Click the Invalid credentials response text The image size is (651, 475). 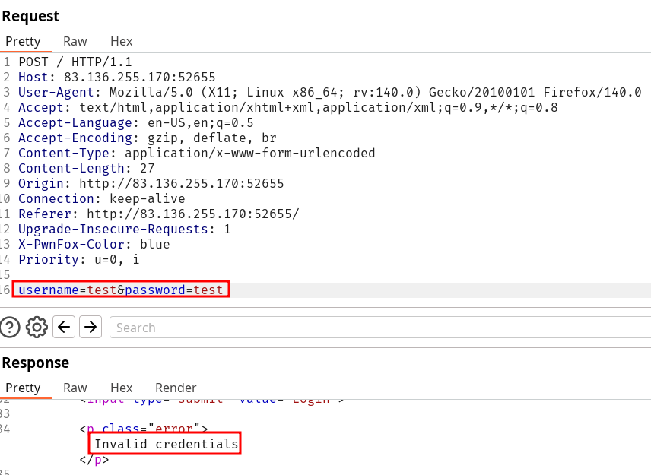pyautogui.click(x=166, y=444)
